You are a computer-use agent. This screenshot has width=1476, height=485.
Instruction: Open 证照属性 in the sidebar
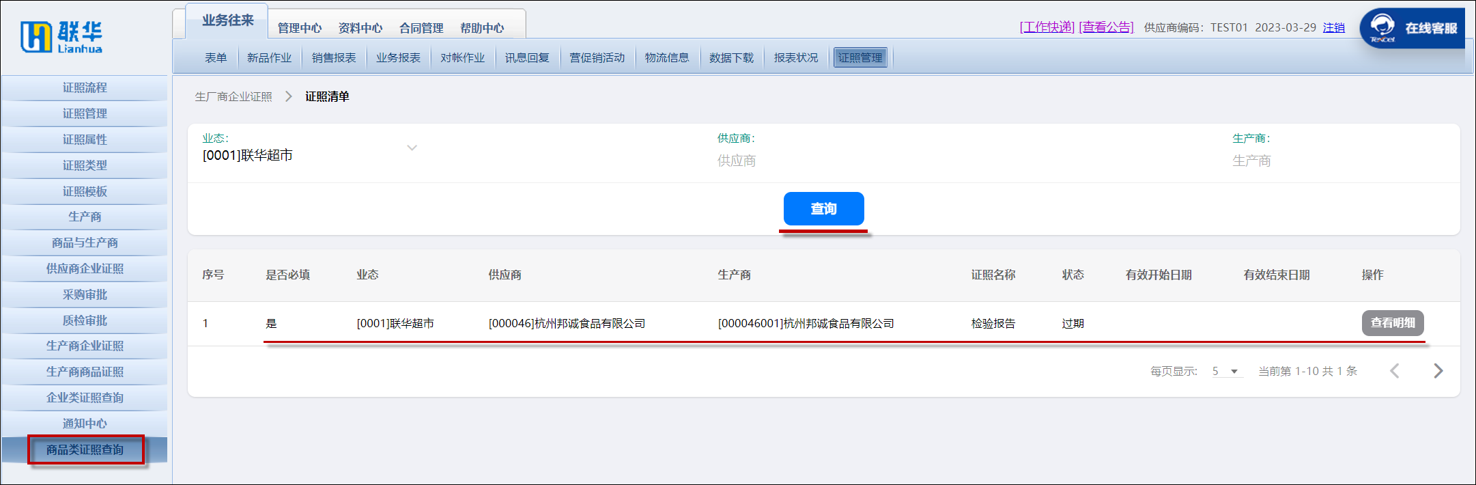85,139
